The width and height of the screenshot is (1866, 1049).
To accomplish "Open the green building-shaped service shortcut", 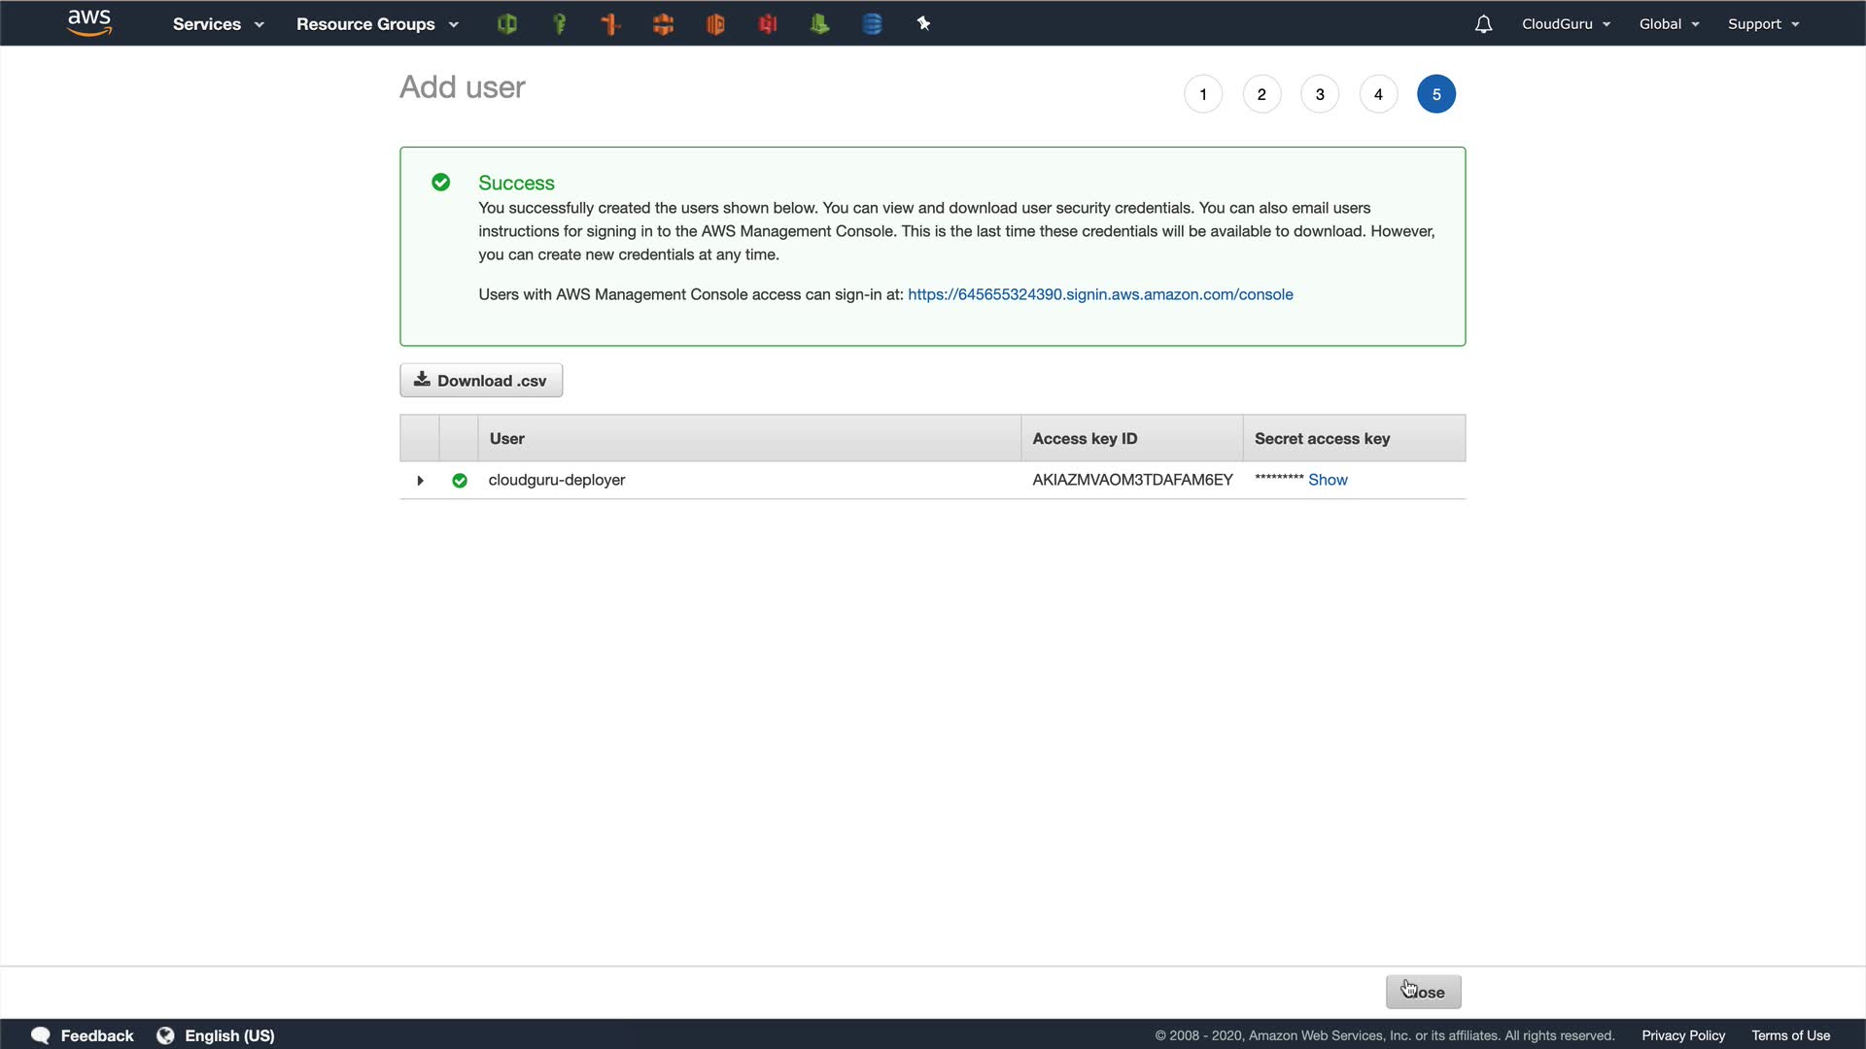I will coord(819,24).
